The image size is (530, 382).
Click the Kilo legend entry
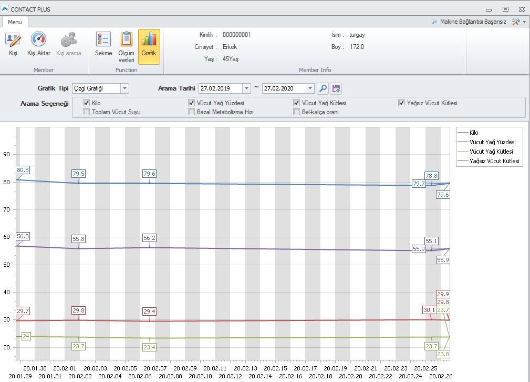coord(468,133)
